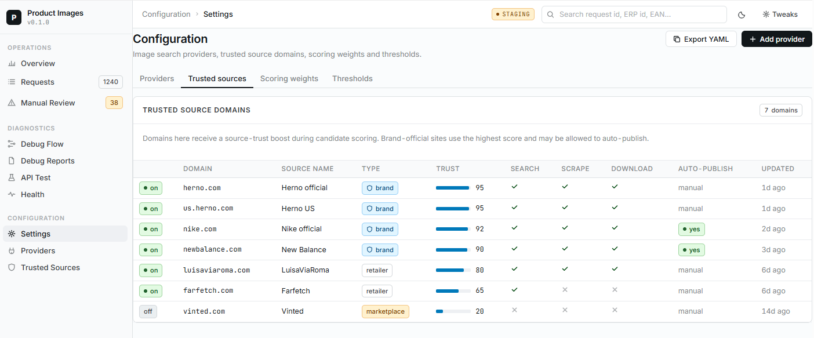Click the Manual Review warning icon
Image resolution: width=814 pixels, height=338 pixels.
pos(12,103)
